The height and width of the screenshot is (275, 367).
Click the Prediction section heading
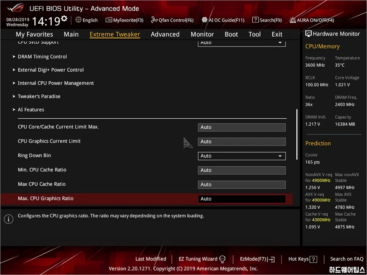click(x=318, y=143)
